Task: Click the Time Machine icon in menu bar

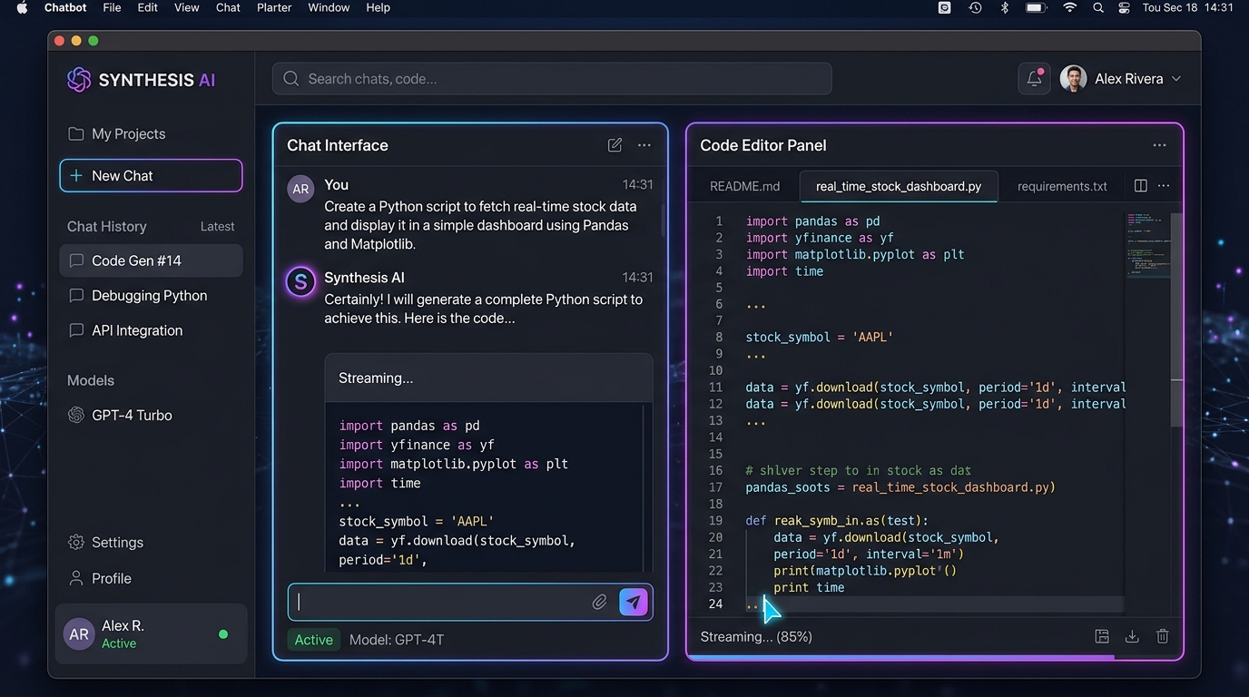Action: pyautogui.click(x=975, y=7)
